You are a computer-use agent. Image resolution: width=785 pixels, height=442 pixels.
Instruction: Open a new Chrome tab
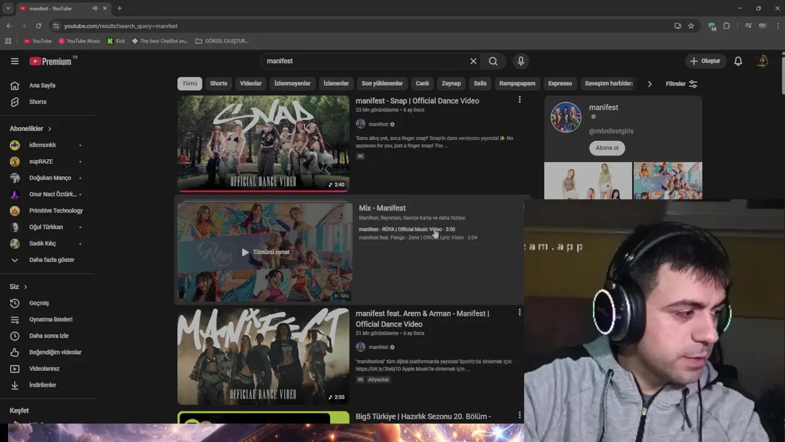point(119,8)
